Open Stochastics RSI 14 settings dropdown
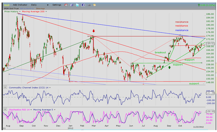 click(31, 109)
